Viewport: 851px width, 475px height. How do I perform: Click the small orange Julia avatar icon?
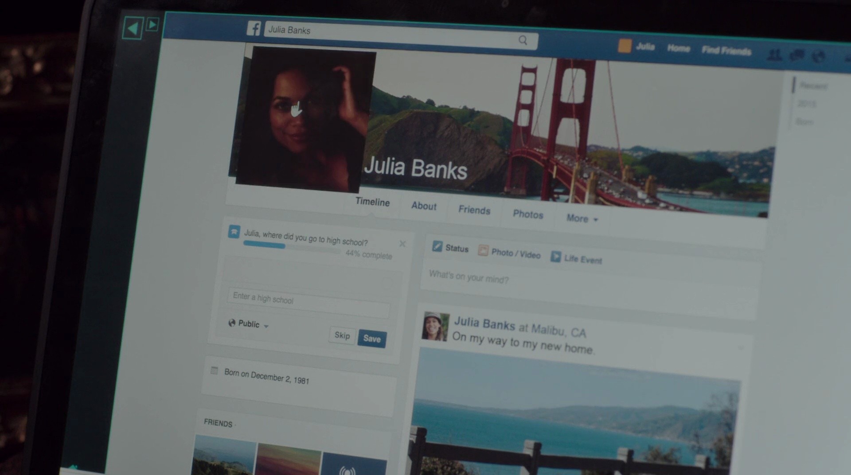[625, 46]
